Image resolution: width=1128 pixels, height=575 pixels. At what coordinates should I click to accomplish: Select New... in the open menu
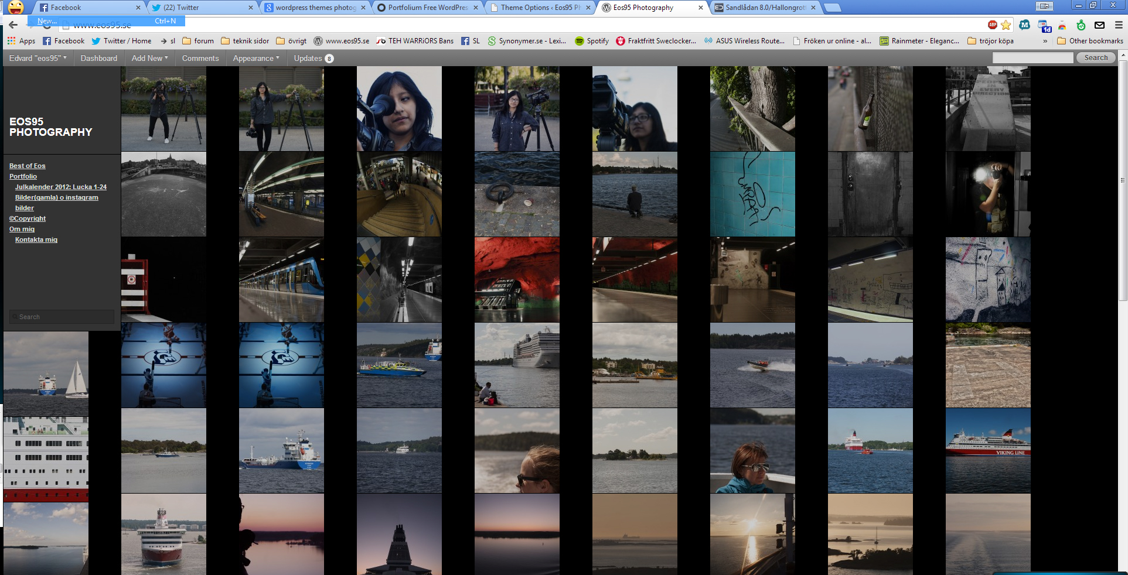[47, 21]
